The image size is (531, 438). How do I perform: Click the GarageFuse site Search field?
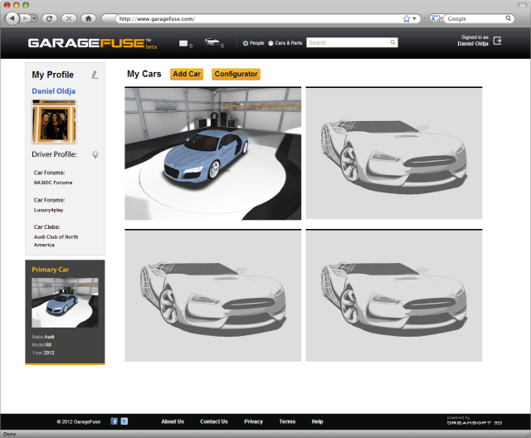347,42
